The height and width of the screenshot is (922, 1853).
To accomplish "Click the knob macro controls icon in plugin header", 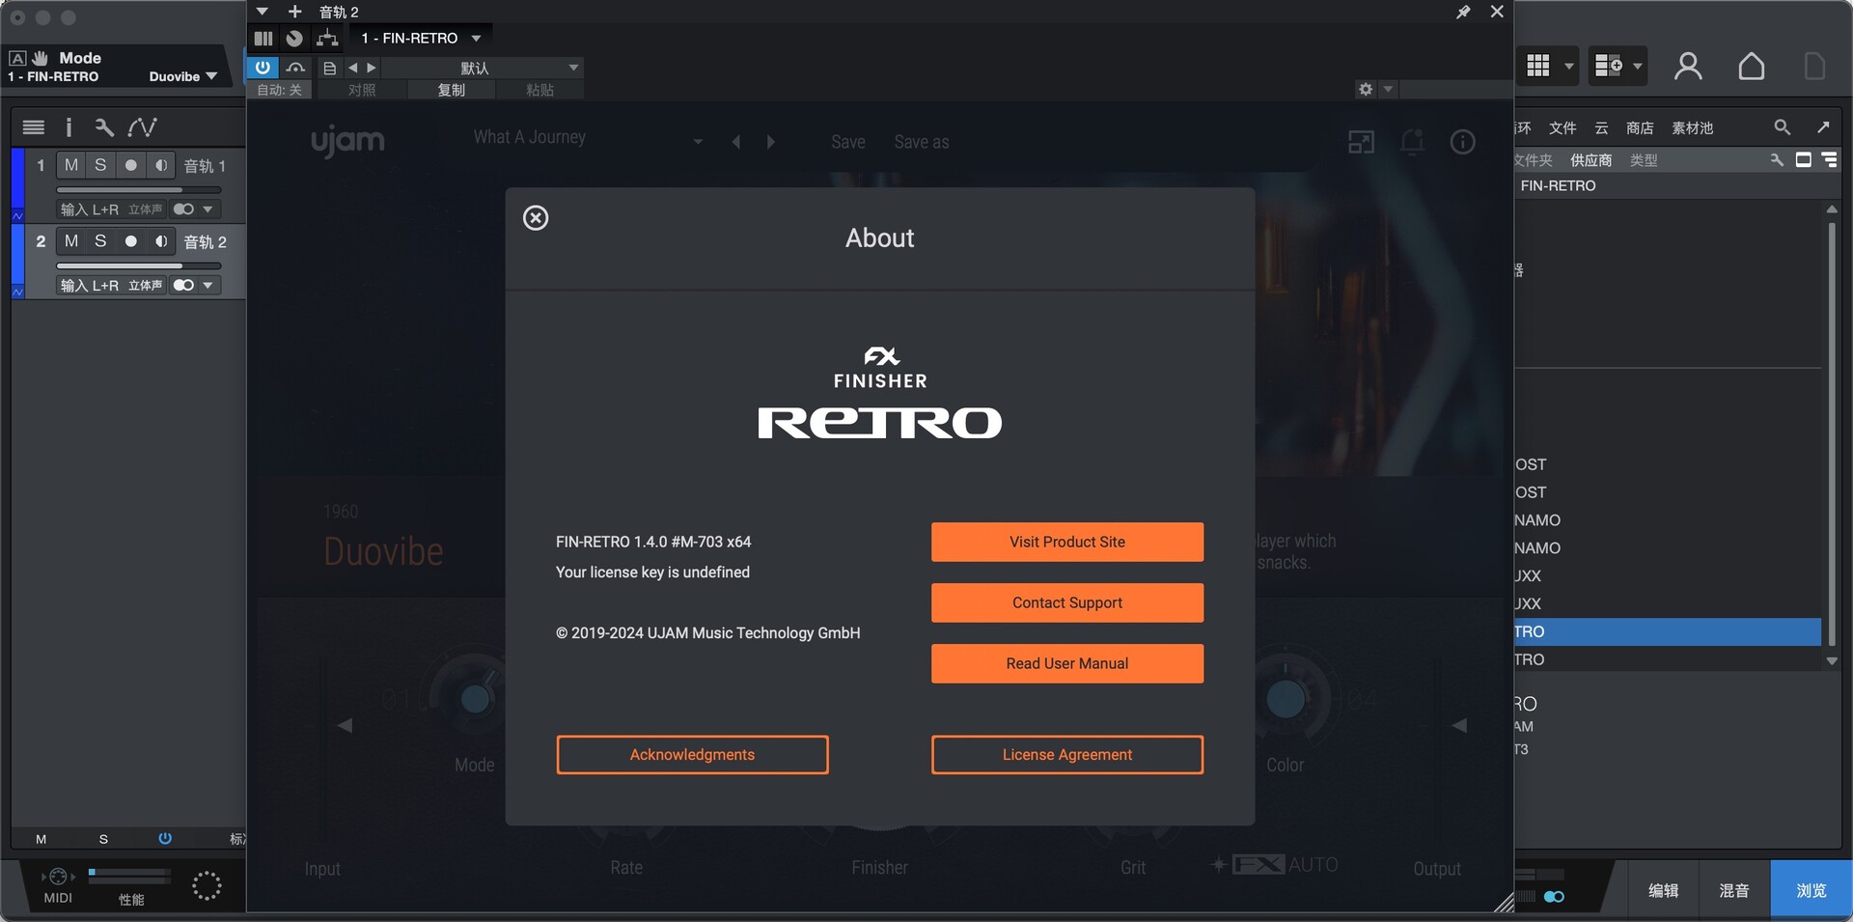I will pyautogui.click(x=294, y=38).
